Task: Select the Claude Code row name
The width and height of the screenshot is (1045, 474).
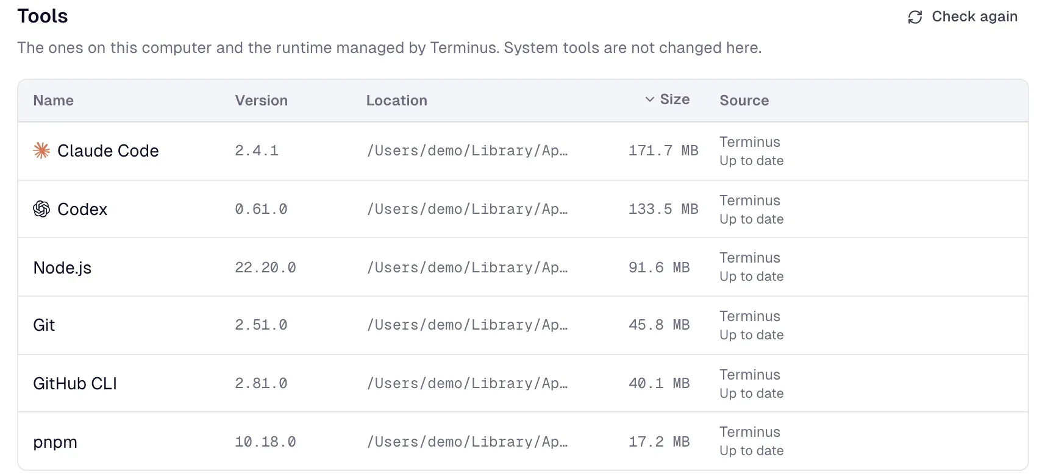Action: tap(108, 150)
